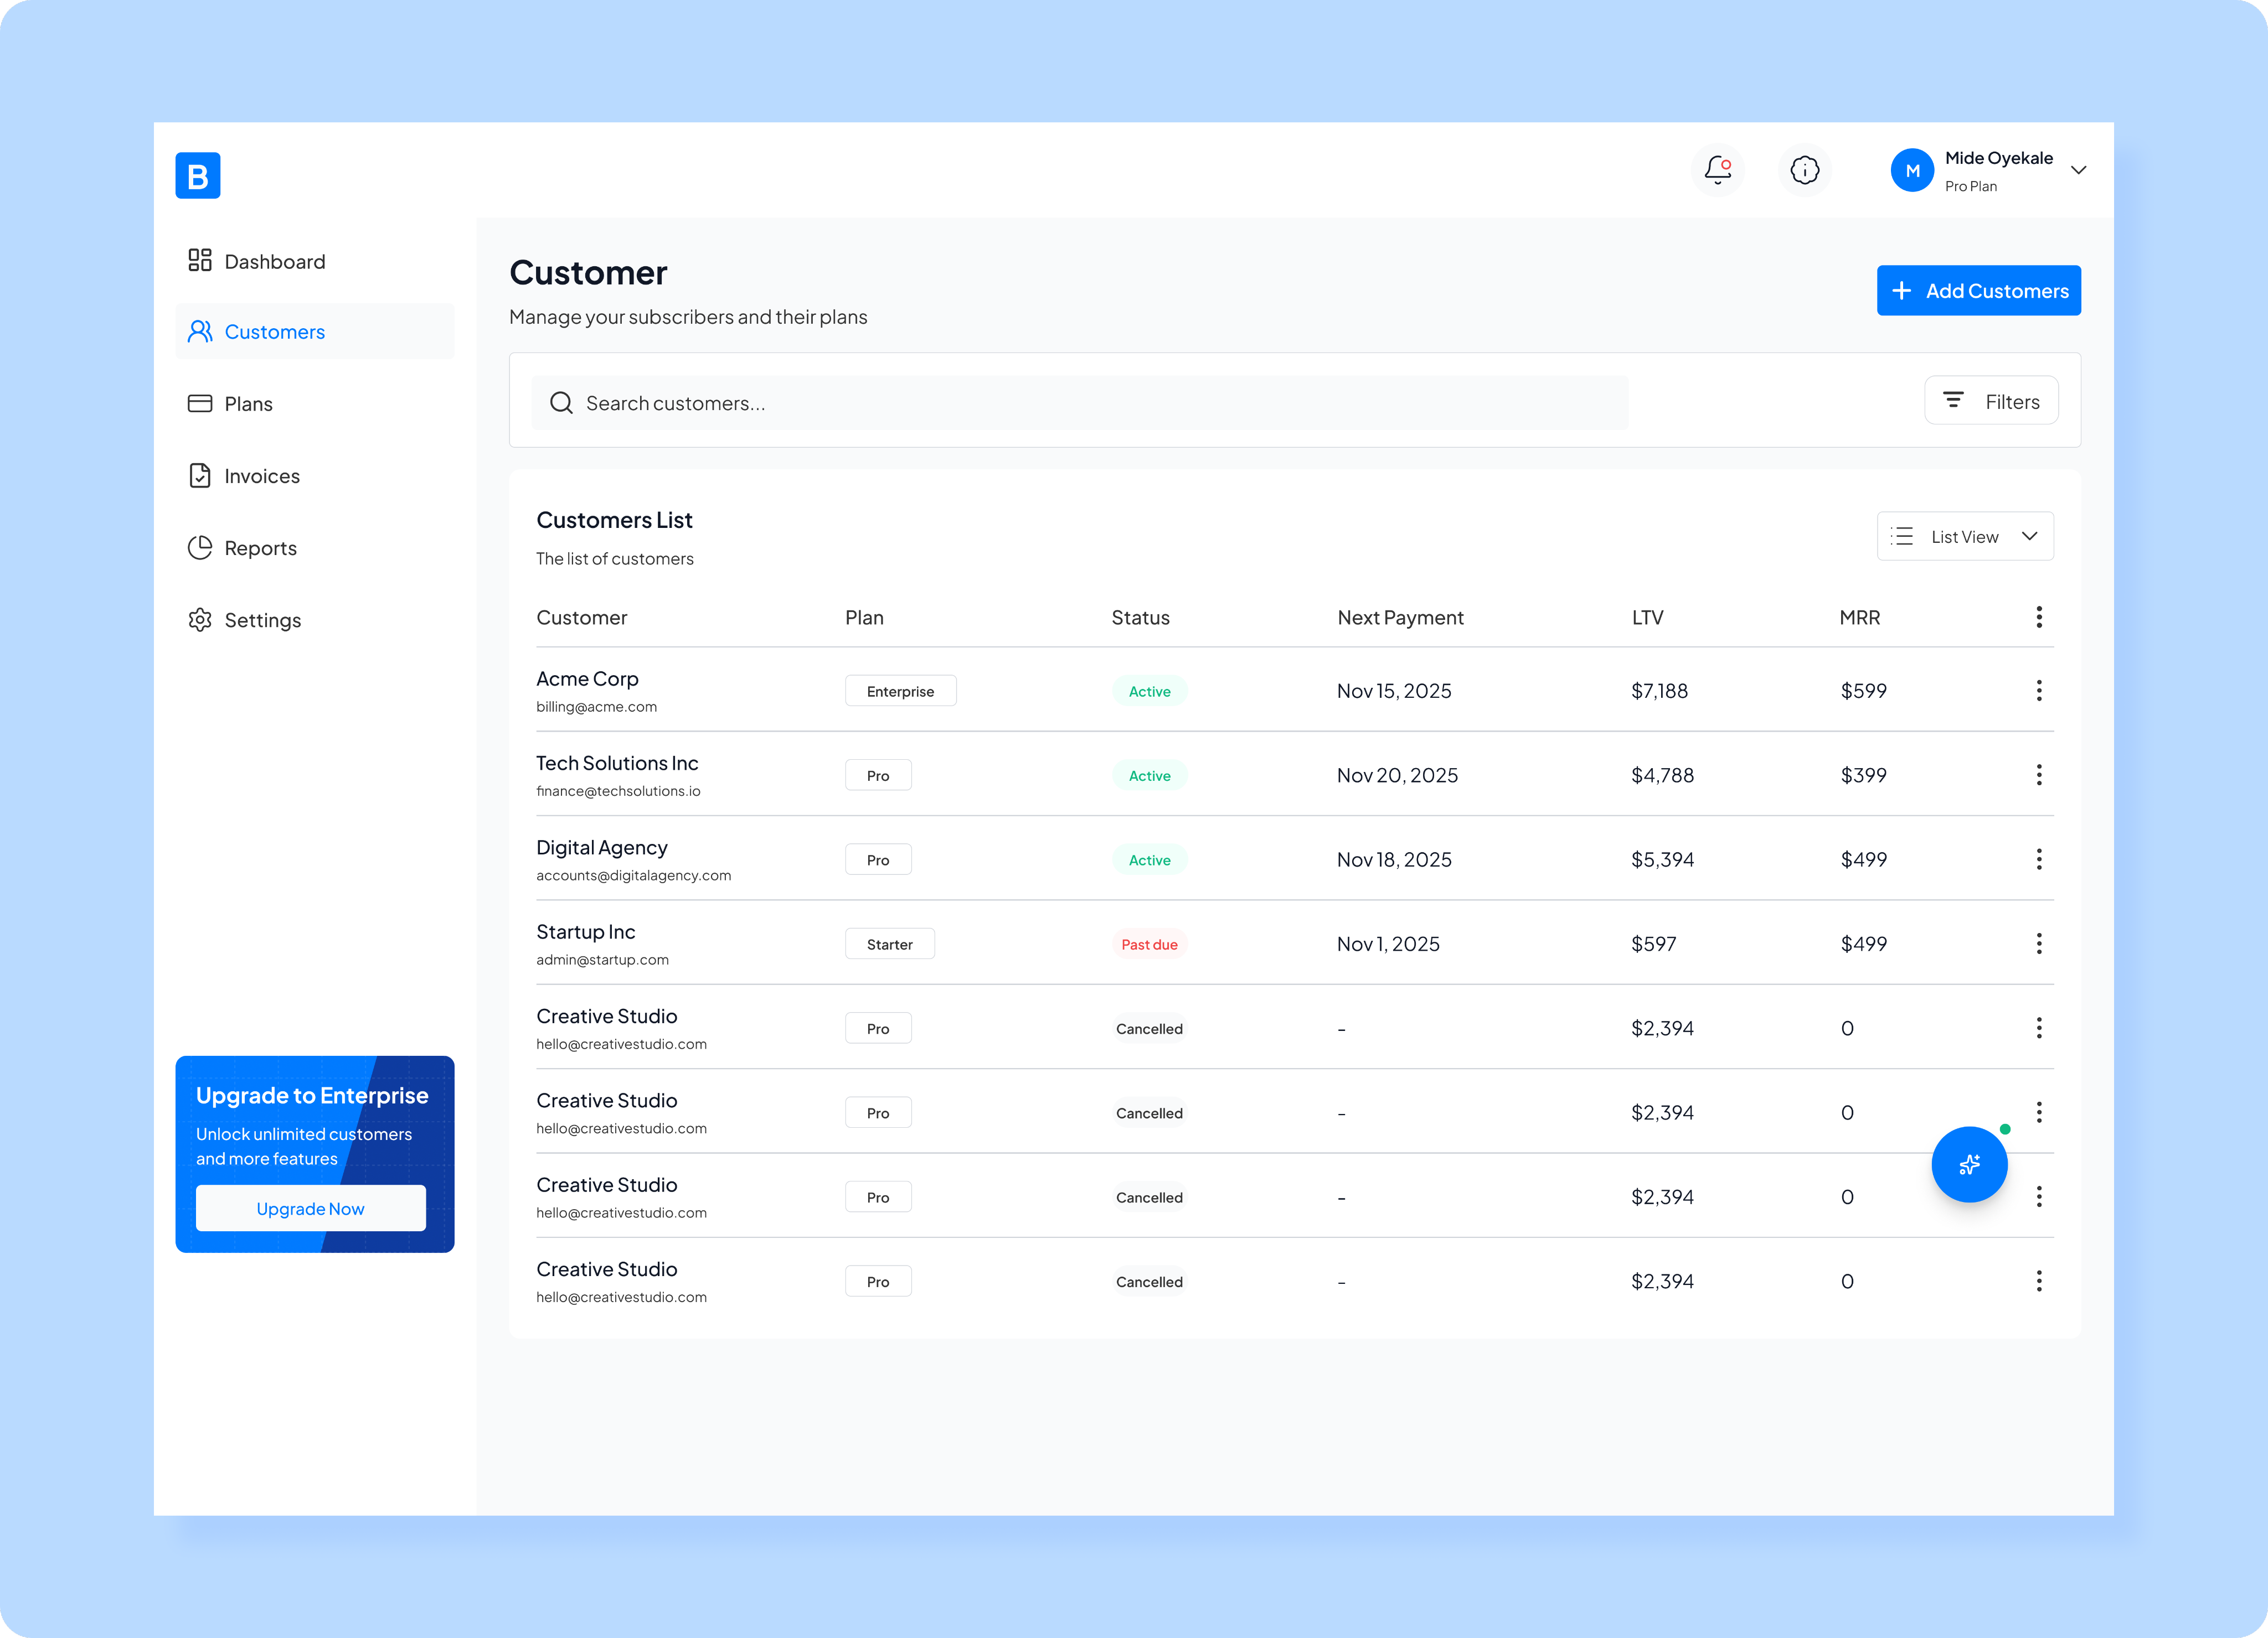This screenshot has height=1638, width=2268.
Task: Click the table header three-dot menu
Action: click(x=2038, y=616)
